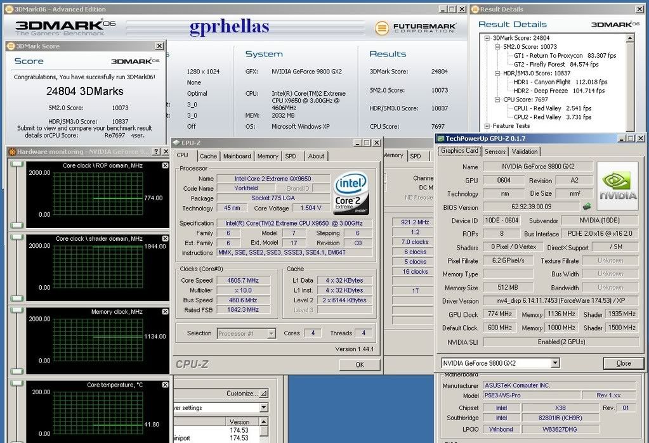Screen dimensions: 649x443
Task: Close the Core temperature graph
Action: coord(165,385)
